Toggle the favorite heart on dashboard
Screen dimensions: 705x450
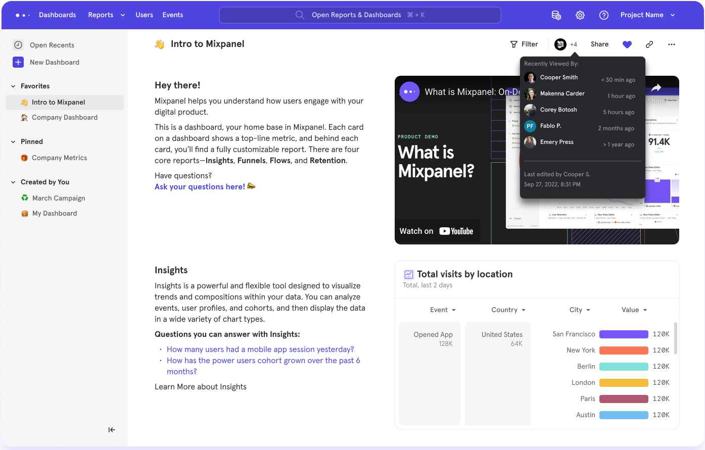click(627, 44)
